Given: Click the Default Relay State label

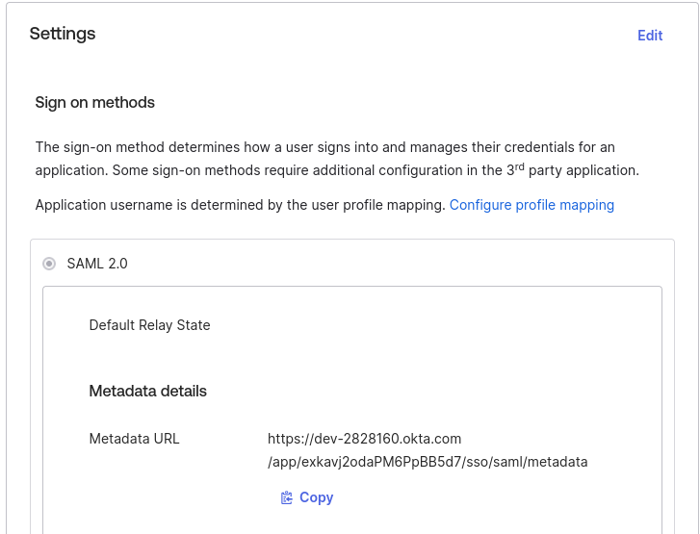Looking at the screenshot, I should pos(149,325).
